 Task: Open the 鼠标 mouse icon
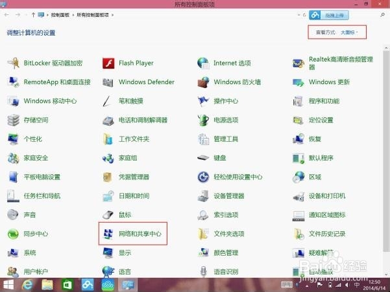point(108,215)
